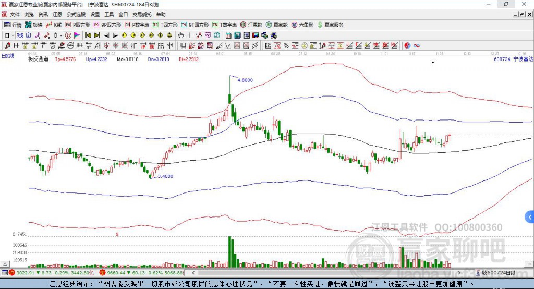The height and width of the screenshot is (289, 534).
Task: Expand the candlestick style dropdown arrow
Action: coord(61,35)
